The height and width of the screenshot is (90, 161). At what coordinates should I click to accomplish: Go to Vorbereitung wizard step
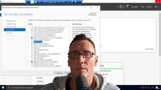[11, 21]
